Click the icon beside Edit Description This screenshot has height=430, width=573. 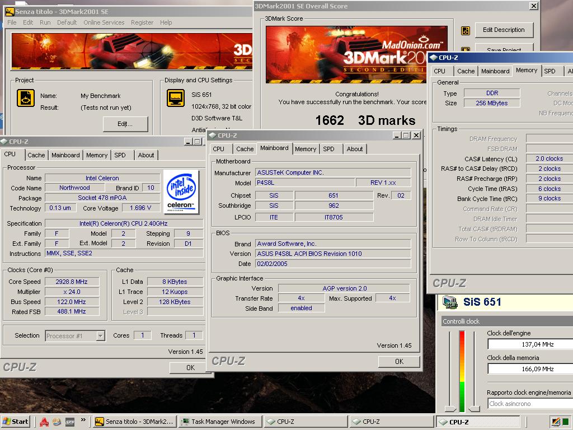(465, 30)
